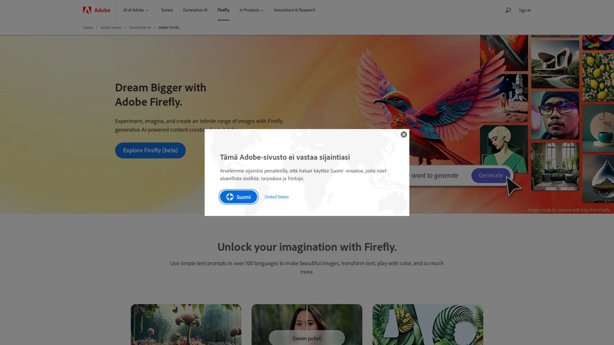Choose the Suomi region button
The image size is (614, 345).
tap(238, 197)
